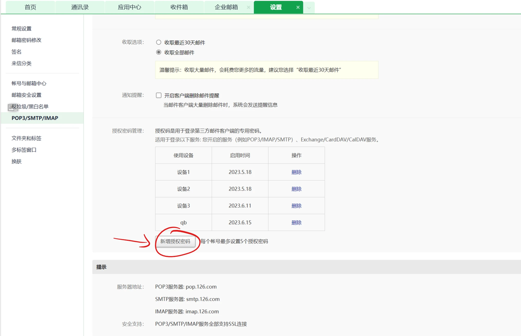Delete authorization for 设备1

pos(296,172)
